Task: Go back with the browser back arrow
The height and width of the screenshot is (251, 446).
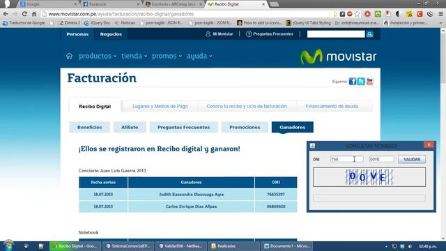Action: coord(6,14)
